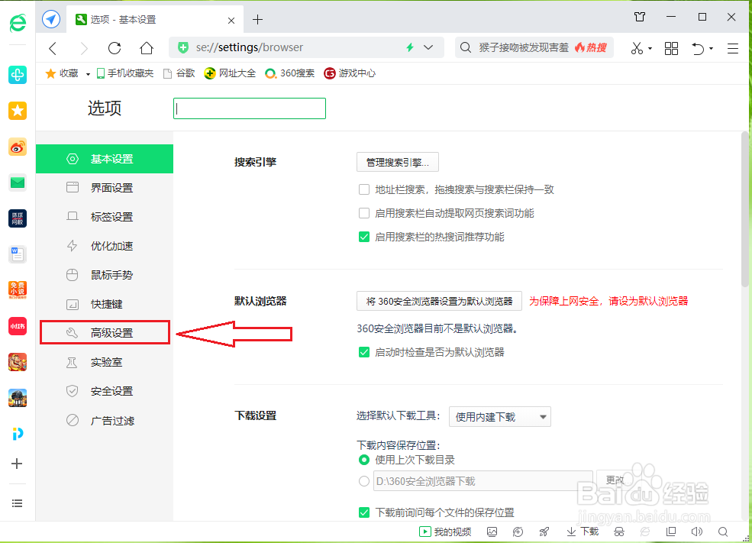Open 我的视频 from the status bar

[445, 531]
